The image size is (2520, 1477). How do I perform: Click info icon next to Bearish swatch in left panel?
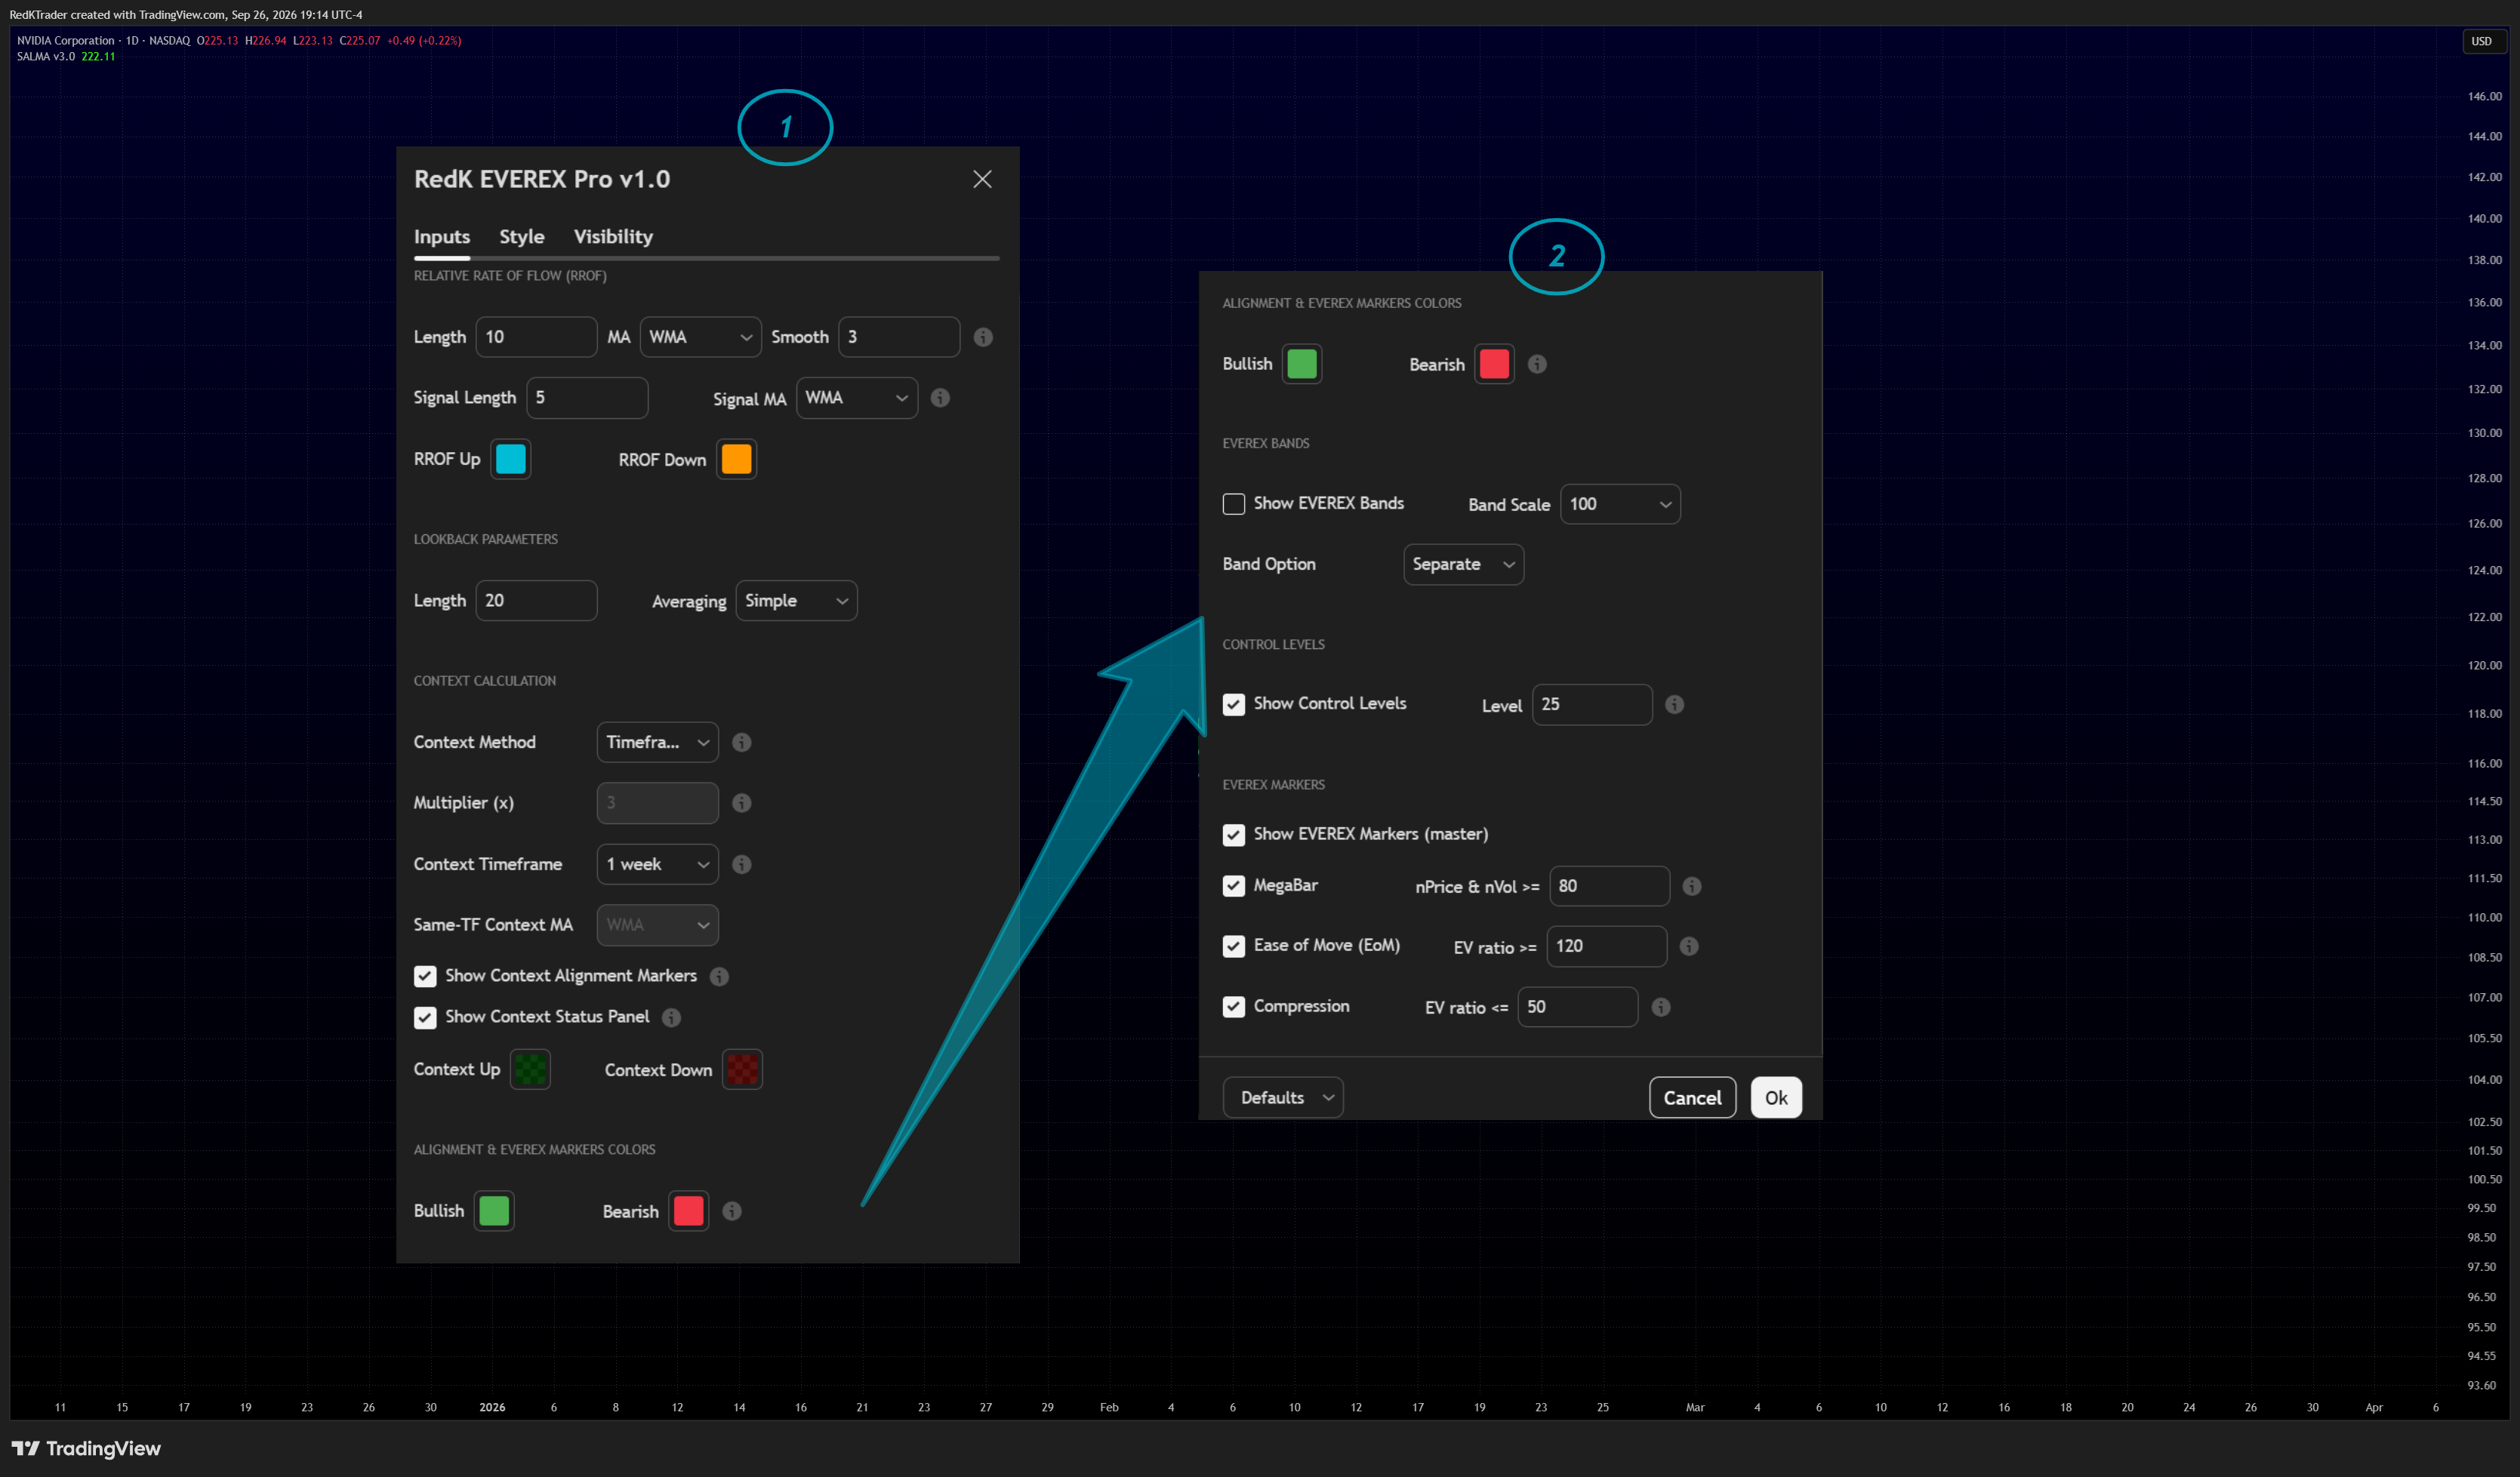pos(732,1211)
